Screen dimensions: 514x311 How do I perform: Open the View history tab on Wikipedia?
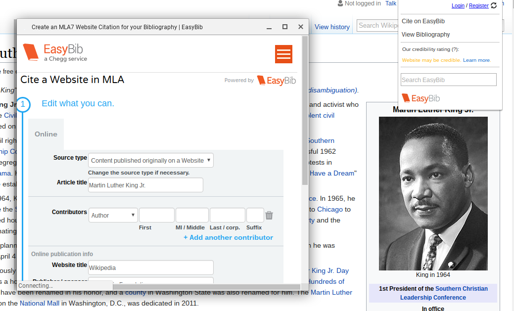point(332,27)
